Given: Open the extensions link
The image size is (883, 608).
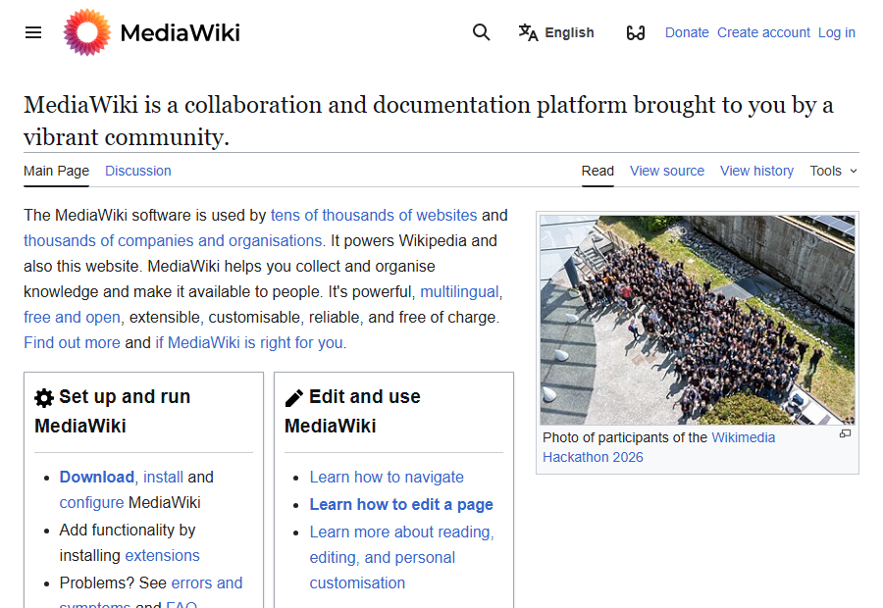Looking at the screenshot, I should (162, 555).
